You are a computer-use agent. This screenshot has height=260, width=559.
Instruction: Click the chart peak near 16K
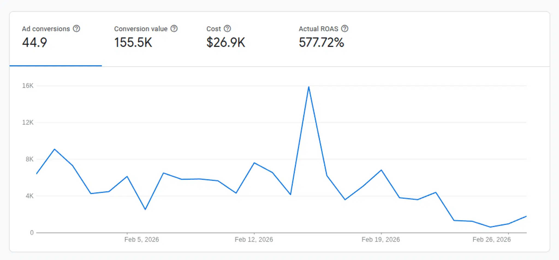[308, 86]
